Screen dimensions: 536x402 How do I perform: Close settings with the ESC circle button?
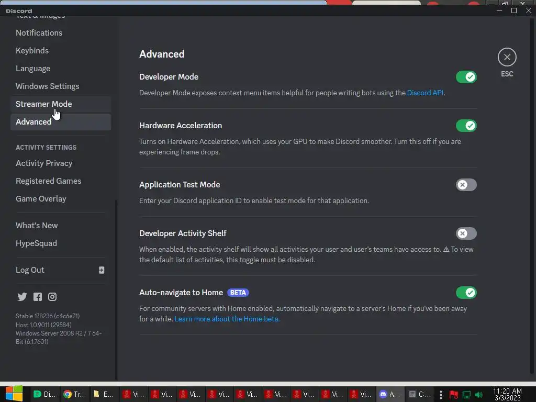[507, 57]
